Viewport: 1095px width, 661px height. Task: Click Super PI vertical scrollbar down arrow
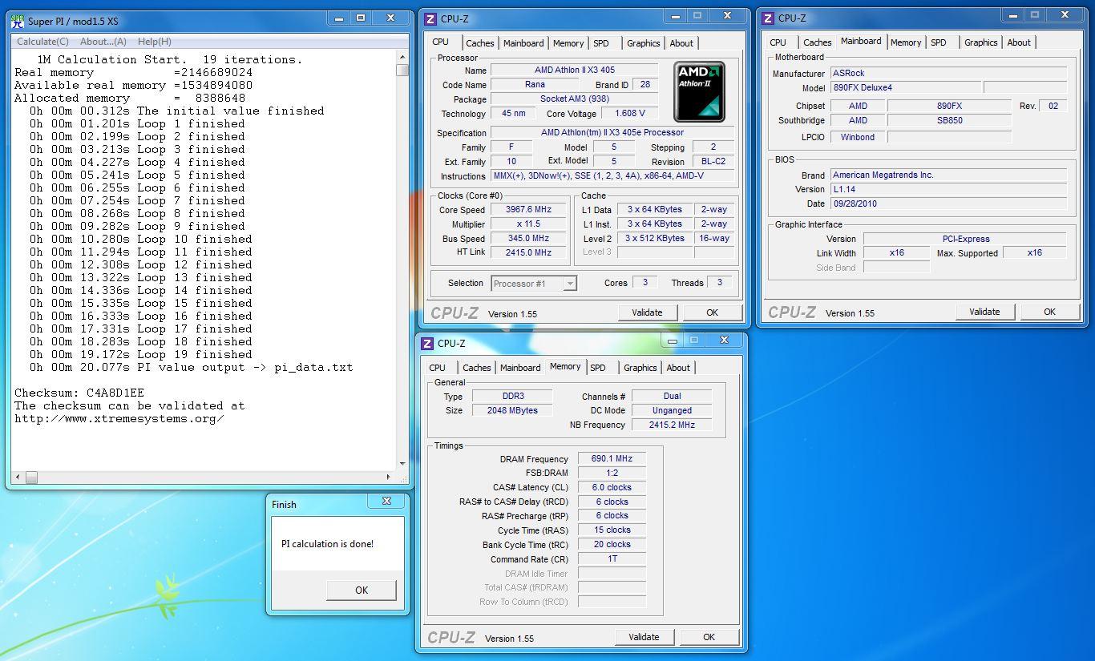tap(402, 464)
